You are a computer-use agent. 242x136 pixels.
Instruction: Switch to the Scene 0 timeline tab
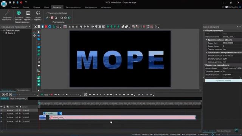[4, 98]
